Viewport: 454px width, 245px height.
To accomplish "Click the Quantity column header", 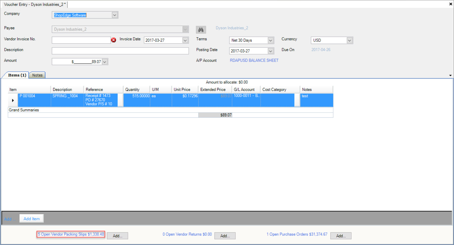I will click(x=137, y=90).
